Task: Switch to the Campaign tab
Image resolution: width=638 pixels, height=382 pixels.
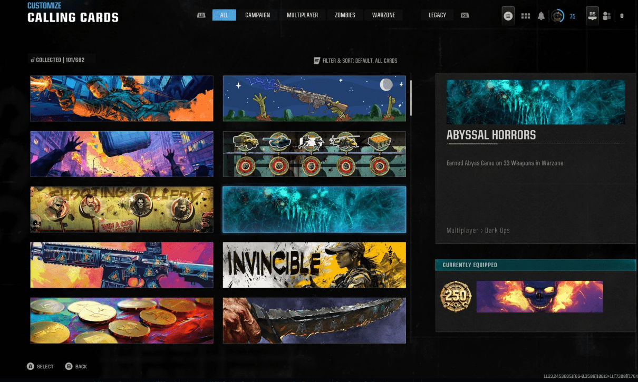Action: coord(257,15)
